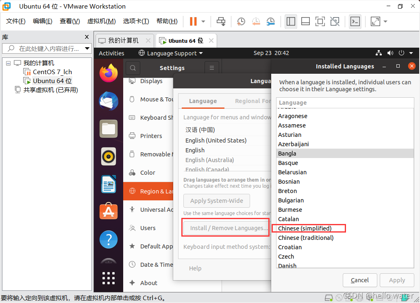Open the system menu arrow in top bar

[411, 53]
